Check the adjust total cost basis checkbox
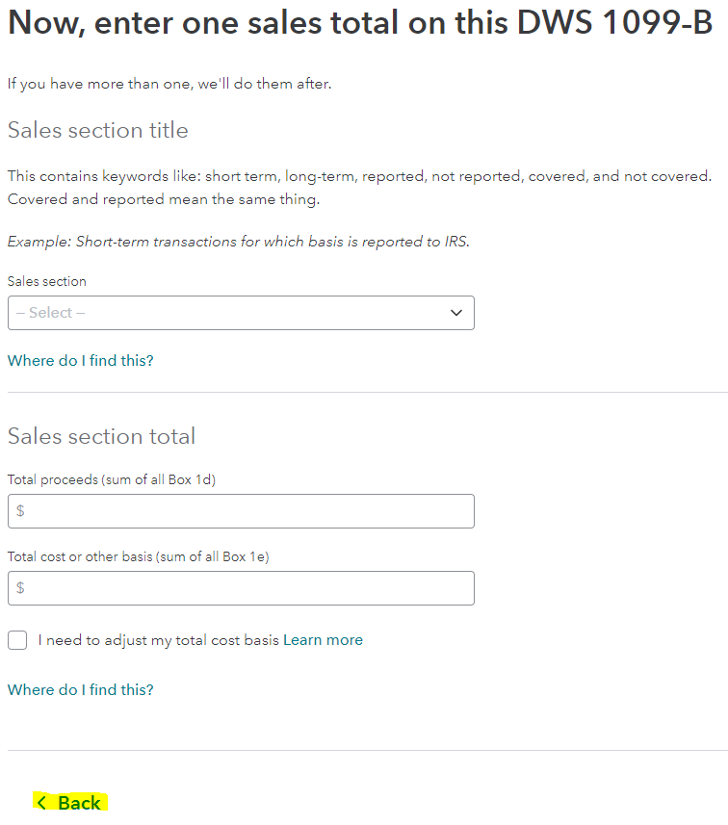This screenshot has width=728, height=825. point(17,640)
